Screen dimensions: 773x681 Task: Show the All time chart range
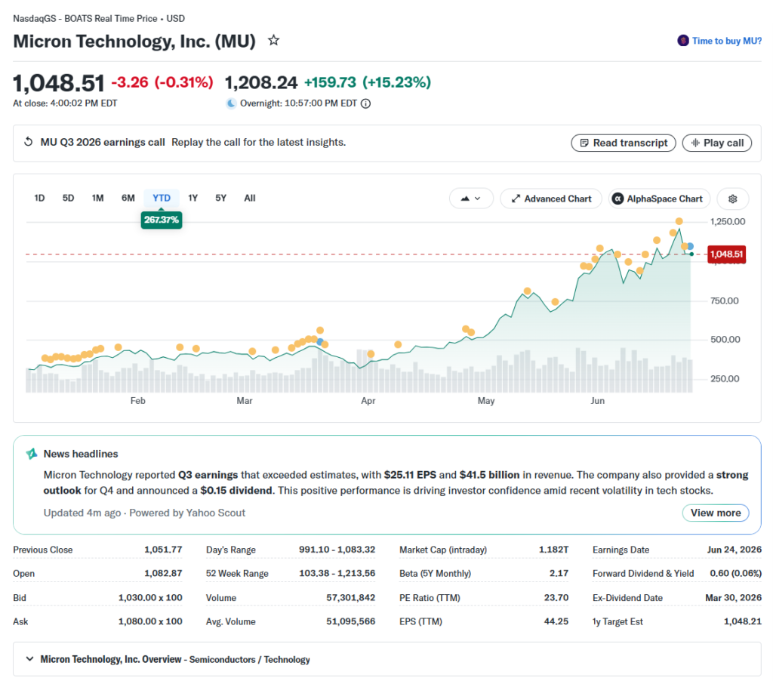coord(250,199)
